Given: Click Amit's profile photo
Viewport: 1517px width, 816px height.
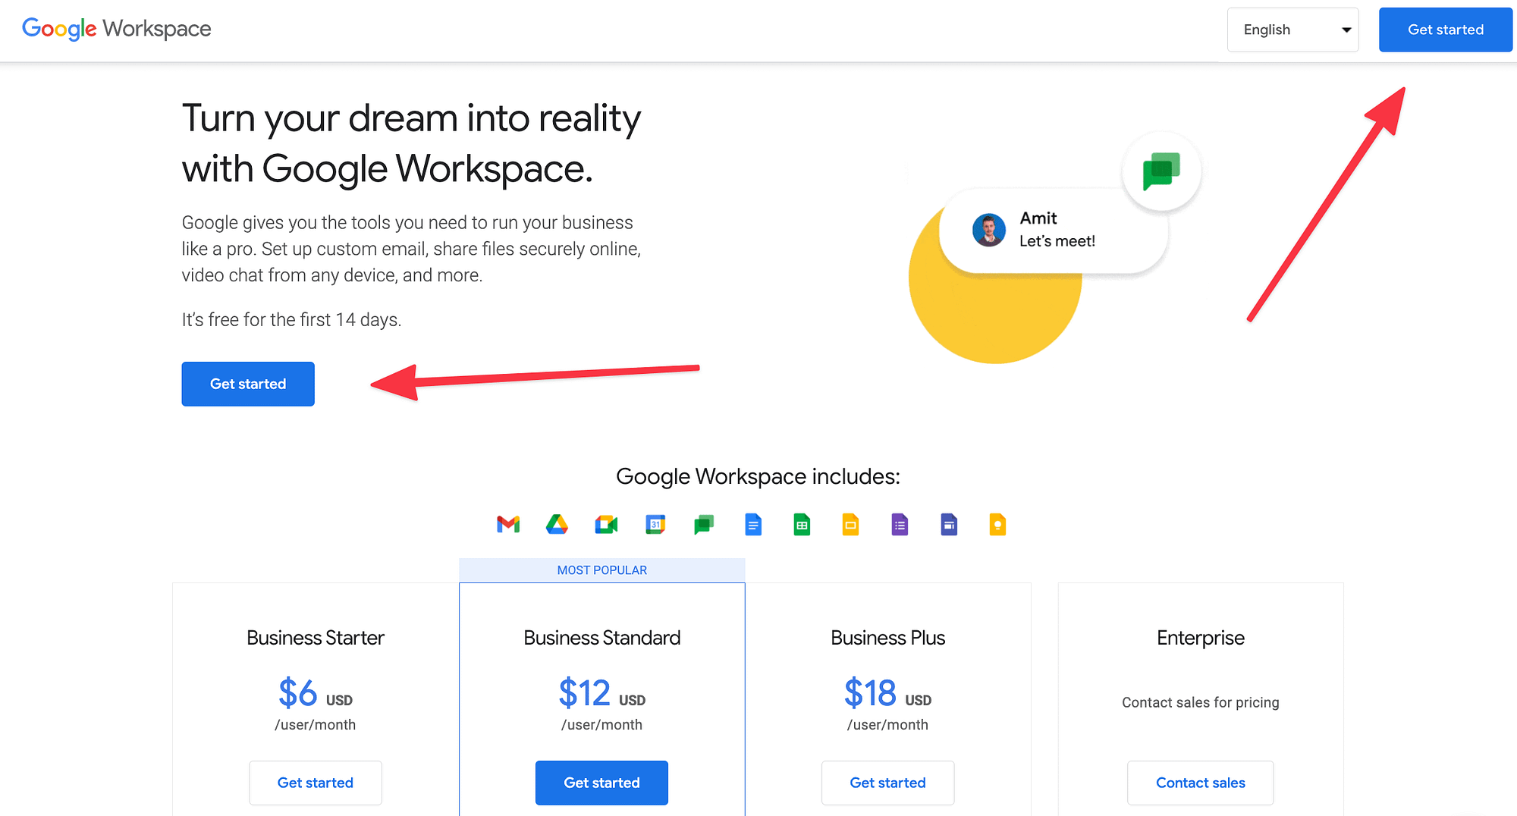Looking at the screenshot, I should tap(989, 230).
